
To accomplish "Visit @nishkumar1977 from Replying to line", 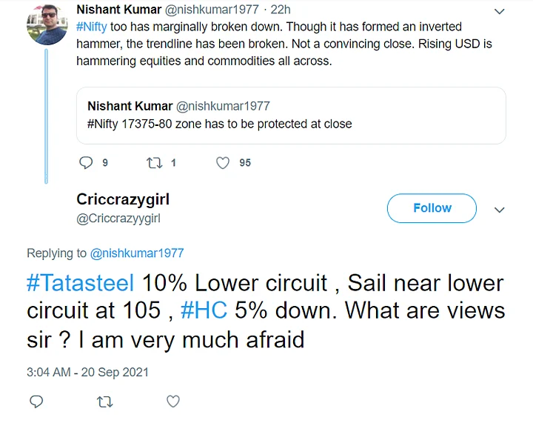I will (x=137, y=253).
